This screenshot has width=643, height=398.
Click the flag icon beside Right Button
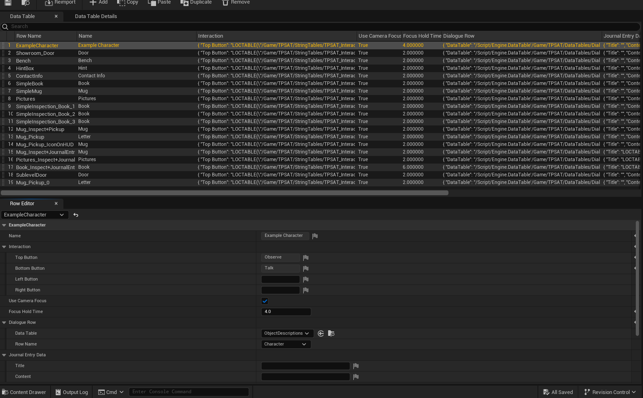pos(306,290)
